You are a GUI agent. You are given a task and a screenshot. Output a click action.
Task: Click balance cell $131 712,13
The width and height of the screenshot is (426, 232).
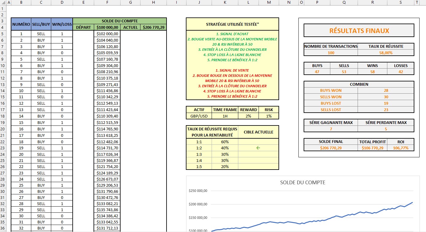107,228
